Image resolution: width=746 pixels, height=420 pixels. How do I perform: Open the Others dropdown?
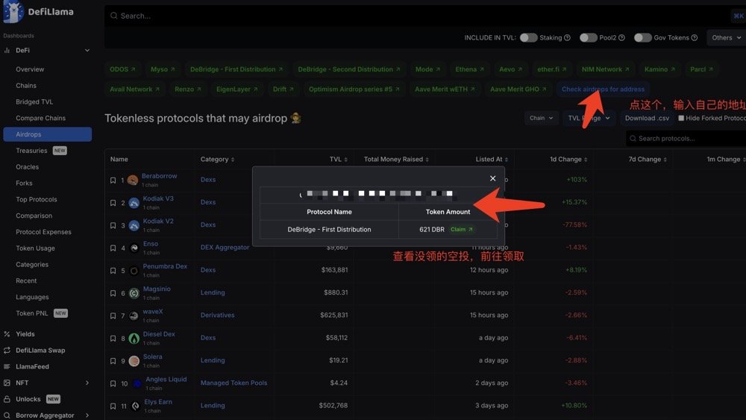coord(726,37)
